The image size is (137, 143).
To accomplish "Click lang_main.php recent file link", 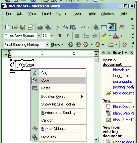I will [124, 76].
